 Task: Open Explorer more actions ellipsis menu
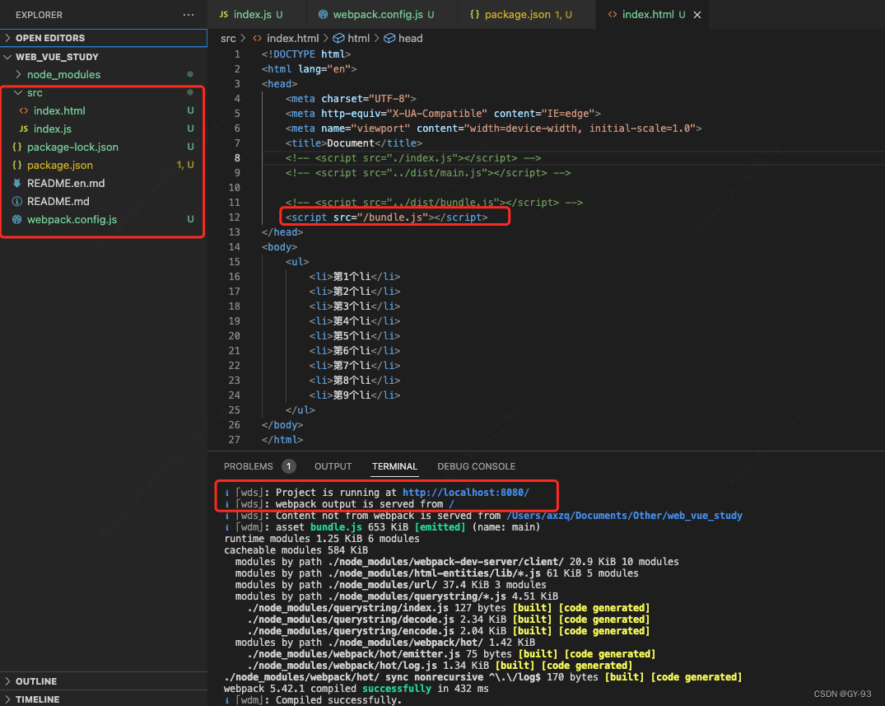(189, 15)
